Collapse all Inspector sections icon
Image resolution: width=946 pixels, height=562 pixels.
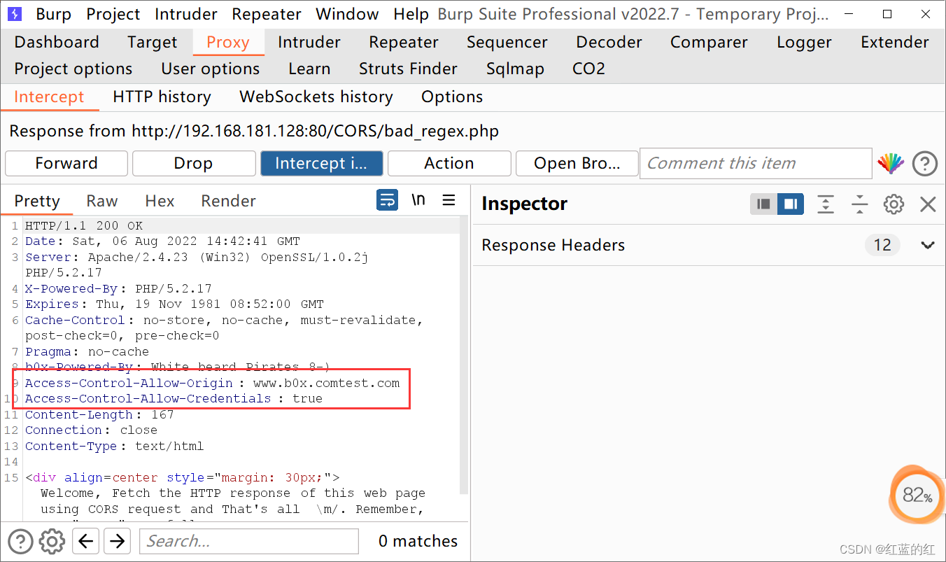point(859,204)
